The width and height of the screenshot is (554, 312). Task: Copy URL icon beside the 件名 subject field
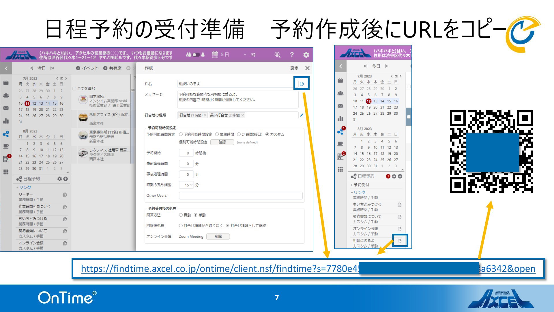(x=302, y=84)
